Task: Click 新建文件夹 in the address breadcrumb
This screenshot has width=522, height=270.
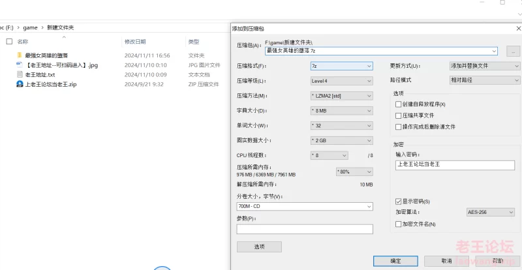Action: pyautogui.click(x=60, y=27)
